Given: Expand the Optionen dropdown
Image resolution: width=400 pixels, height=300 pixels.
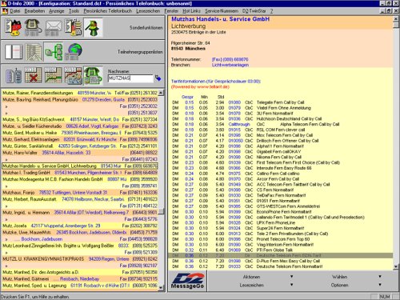Looking at the screenshot, I should click(356, 285).
